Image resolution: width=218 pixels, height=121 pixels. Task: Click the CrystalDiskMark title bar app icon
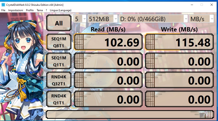[x=3, y=5]
